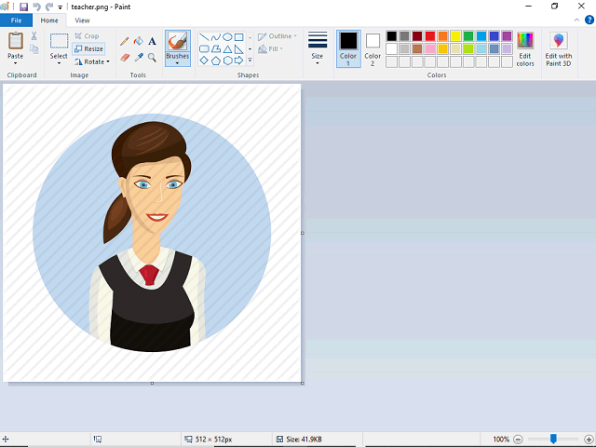The width and height of the screenshot is (596, 447).
Task: Click the "Size: 41.9KB" status bar text
Action: pyautogui.click(x=304, y=440)
